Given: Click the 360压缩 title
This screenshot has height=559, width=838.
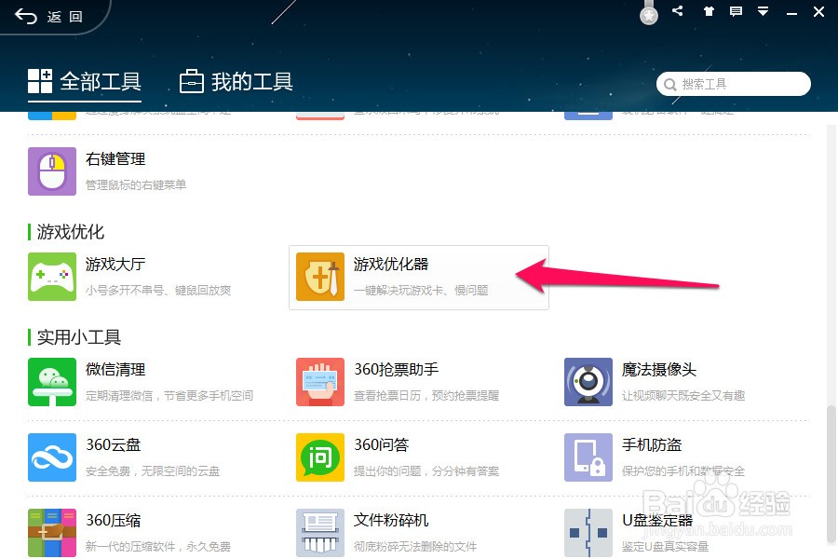Looking at the screenshot, I should (114, 521).
